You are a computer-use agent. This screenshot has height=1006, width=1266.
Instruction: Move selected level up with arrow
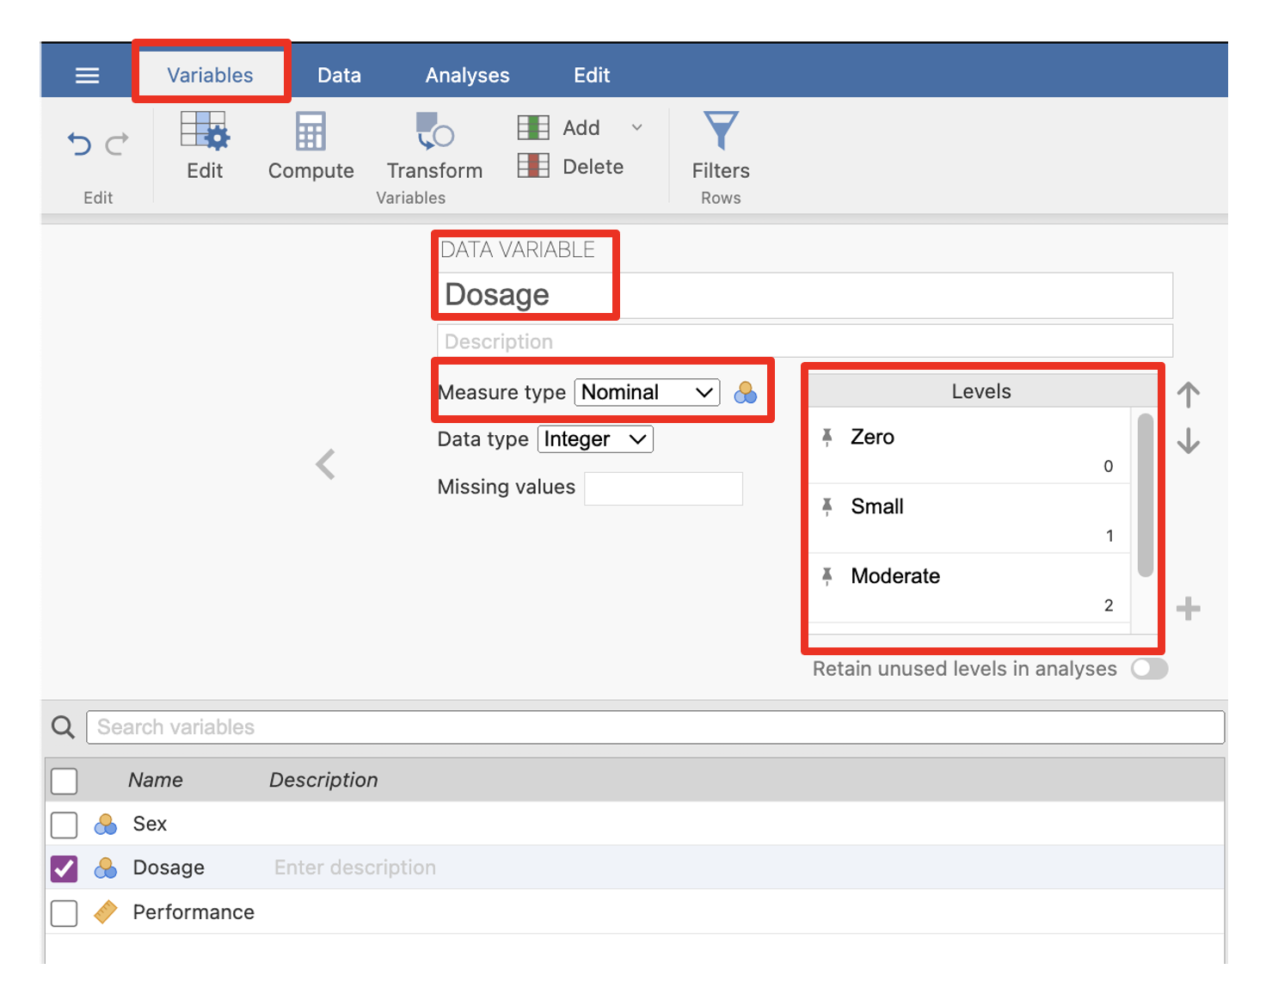(x=1189, y=395)
